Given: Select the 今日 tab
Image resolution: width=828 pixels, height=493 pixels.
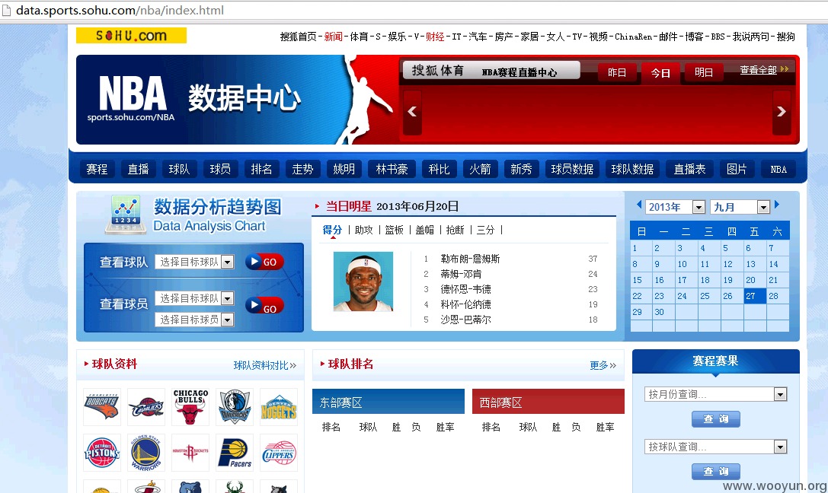Looking at the screenshot, I should tap(660, 73).
